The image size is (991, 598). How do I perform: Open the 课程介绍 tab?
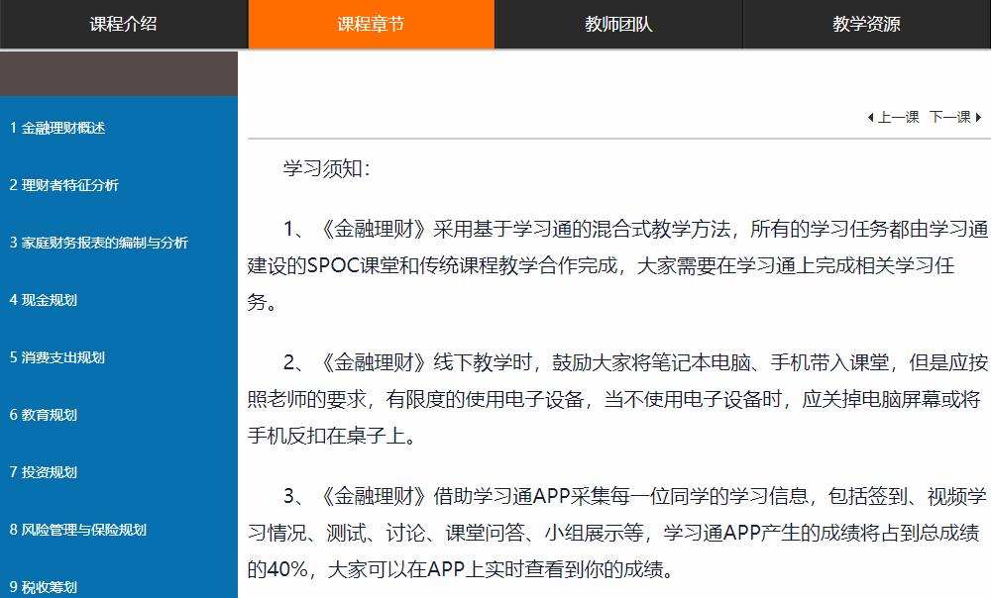123,24
